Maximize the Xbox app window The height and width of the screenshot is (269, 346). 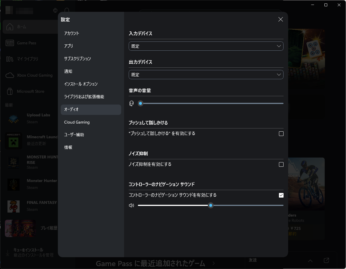[x=326, y=5]
